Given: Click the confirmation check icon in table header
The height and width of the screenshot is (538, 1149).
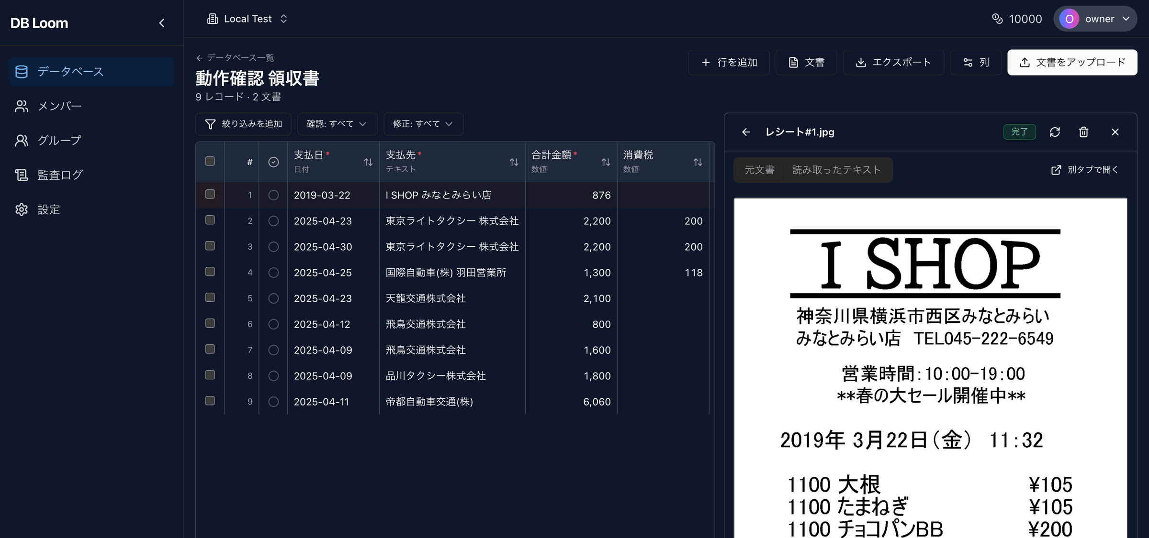Looking at the screenshot, I should point(273,162).
